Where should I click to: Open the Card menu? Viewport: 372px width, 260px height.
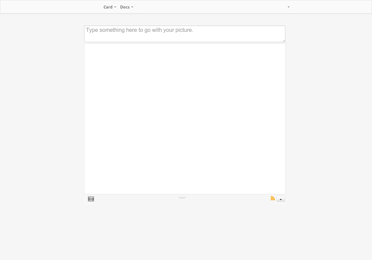point(110,7)
